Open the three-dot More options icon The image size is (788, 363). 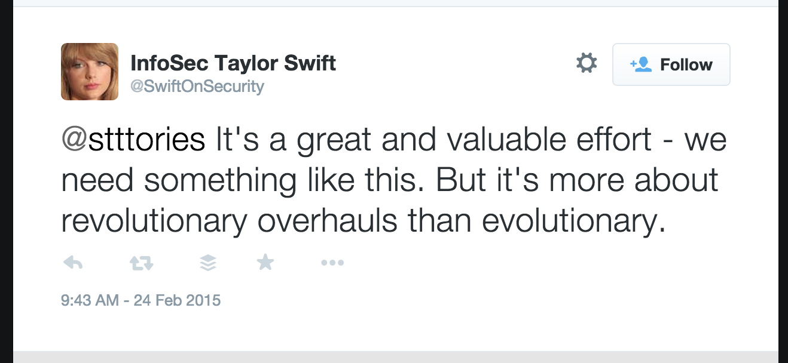[332, 263]
